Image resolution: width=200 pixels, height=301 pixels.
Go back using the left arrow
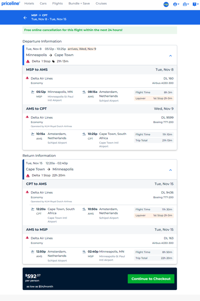coord(25,18)
